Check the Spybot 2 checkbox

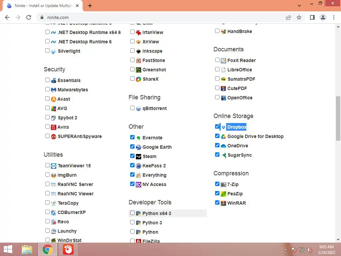pos(47,117)
